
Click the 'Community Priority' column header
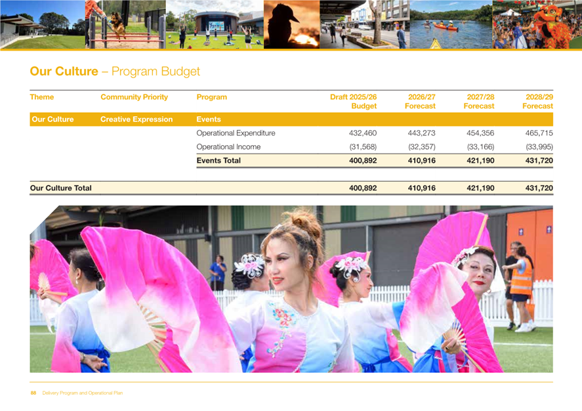[x=134, y=97]
